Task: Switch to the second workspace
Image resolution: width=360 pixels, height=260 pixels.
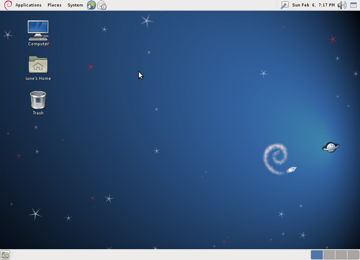Action: tap(329, 255)
